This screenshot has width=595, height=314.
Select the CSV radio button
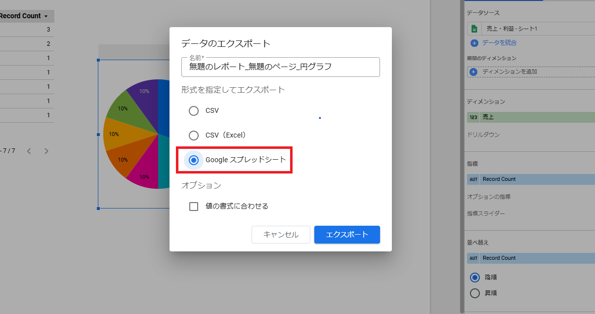point(194,111)
